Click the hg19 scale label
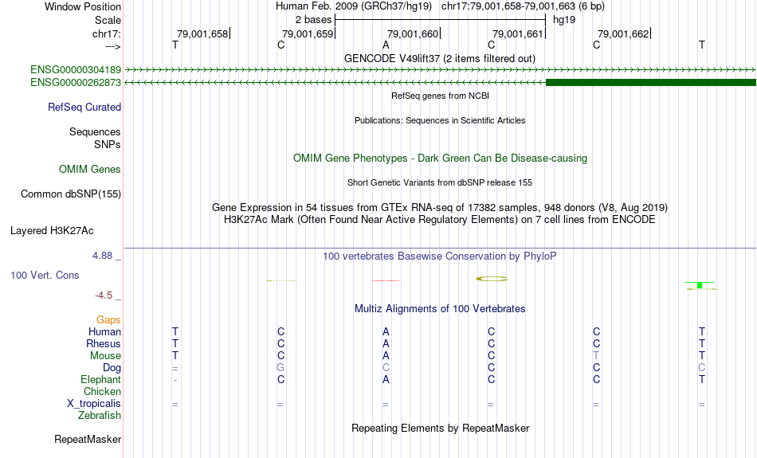 564,20
